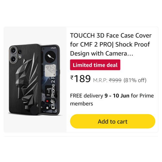
Task: Open the TOUCCH 3D Face Case Cover title
Action: [x=111, y=44]
